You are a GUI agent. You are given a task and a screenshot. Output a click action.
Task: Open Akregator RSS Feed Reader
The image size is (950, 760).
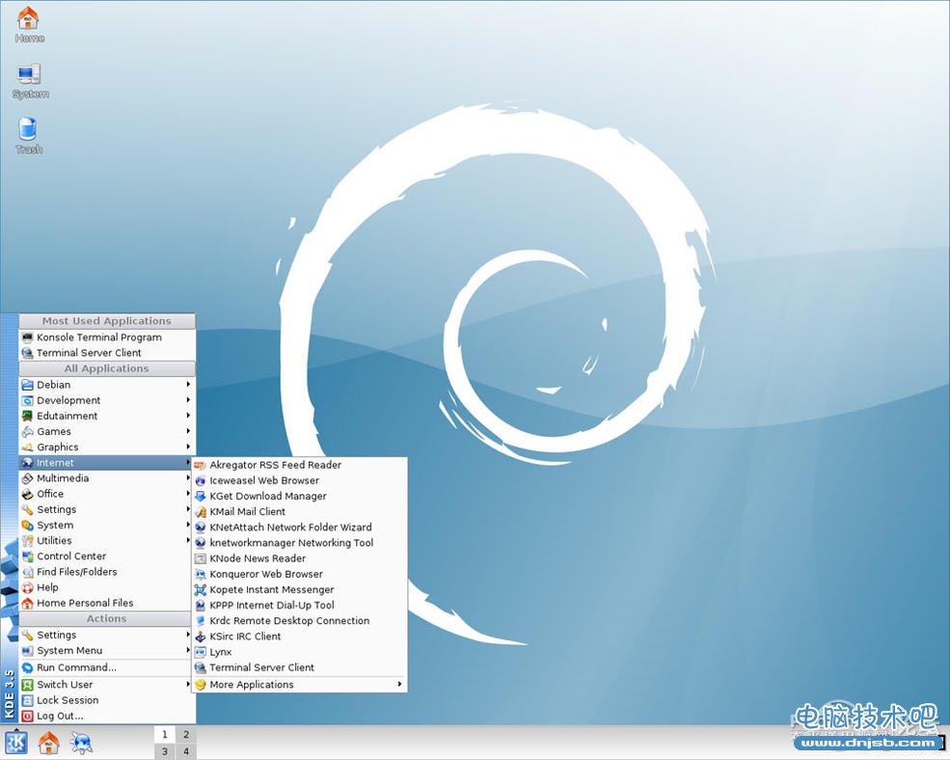(x=275, y=465)
